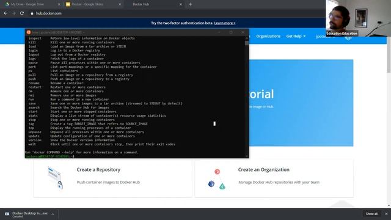Click the terminal scrollbar up arrow
The image size is (391, 220).
click(x=247, y=38)
